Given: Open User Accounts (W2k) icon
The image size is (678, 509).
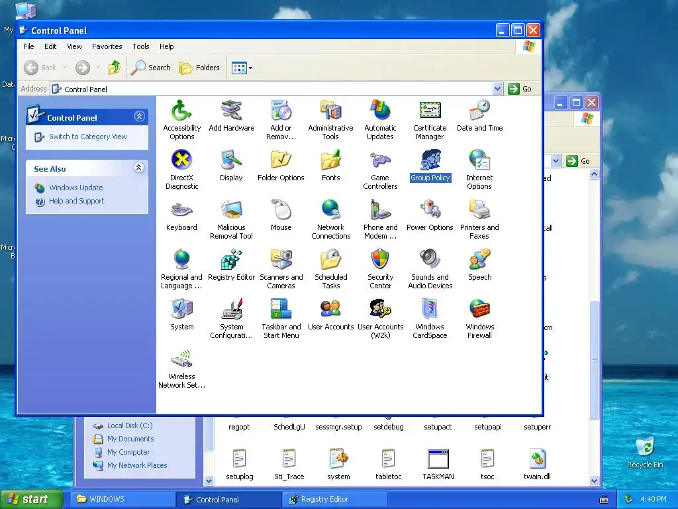Looking at the screenshot, I should point(380,319).
